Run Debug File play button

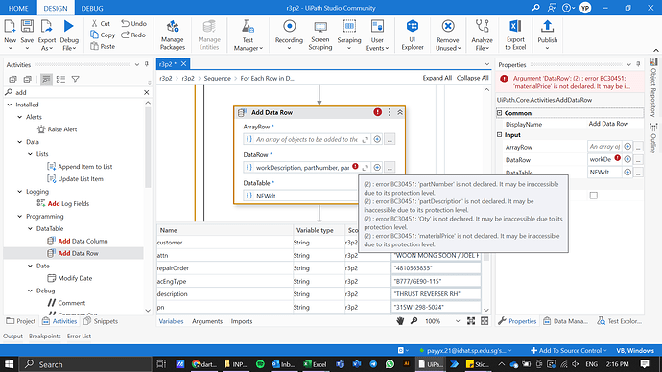69,26
